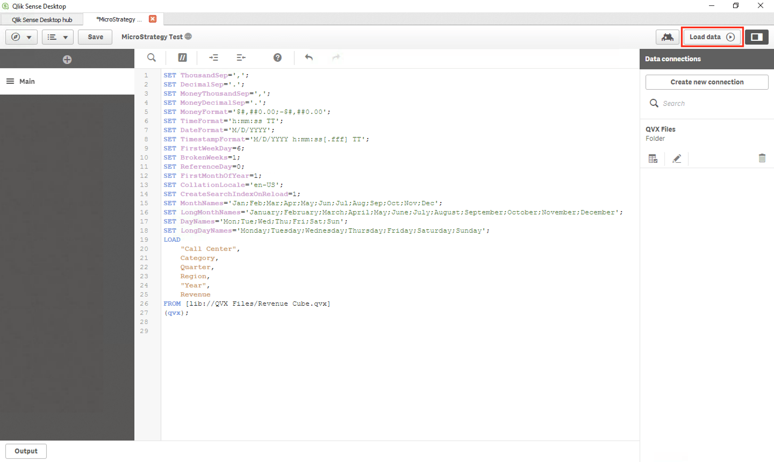Expand the list menu dropdown
774x462 pixels.
coord(58,37)
